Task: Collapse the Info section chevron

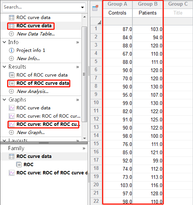Action: (x=4, y=42)
